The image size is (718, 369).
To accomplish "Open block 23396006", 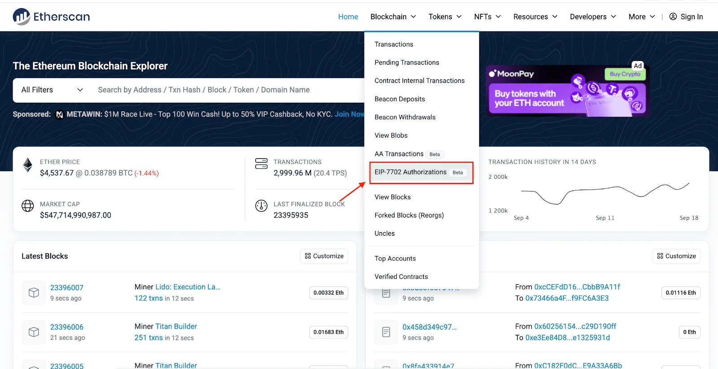I will tap(67, 327).
